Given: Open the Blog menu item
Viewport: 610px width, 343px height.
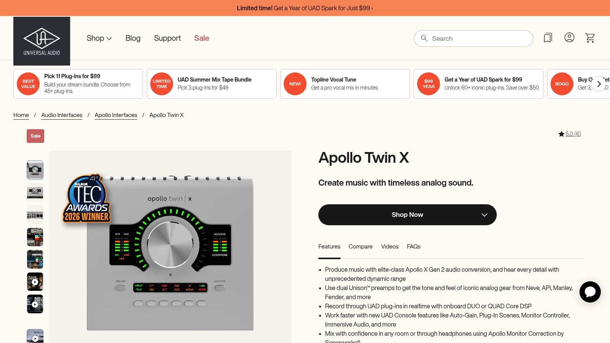Looking at the screenshot, I should 133,38.
